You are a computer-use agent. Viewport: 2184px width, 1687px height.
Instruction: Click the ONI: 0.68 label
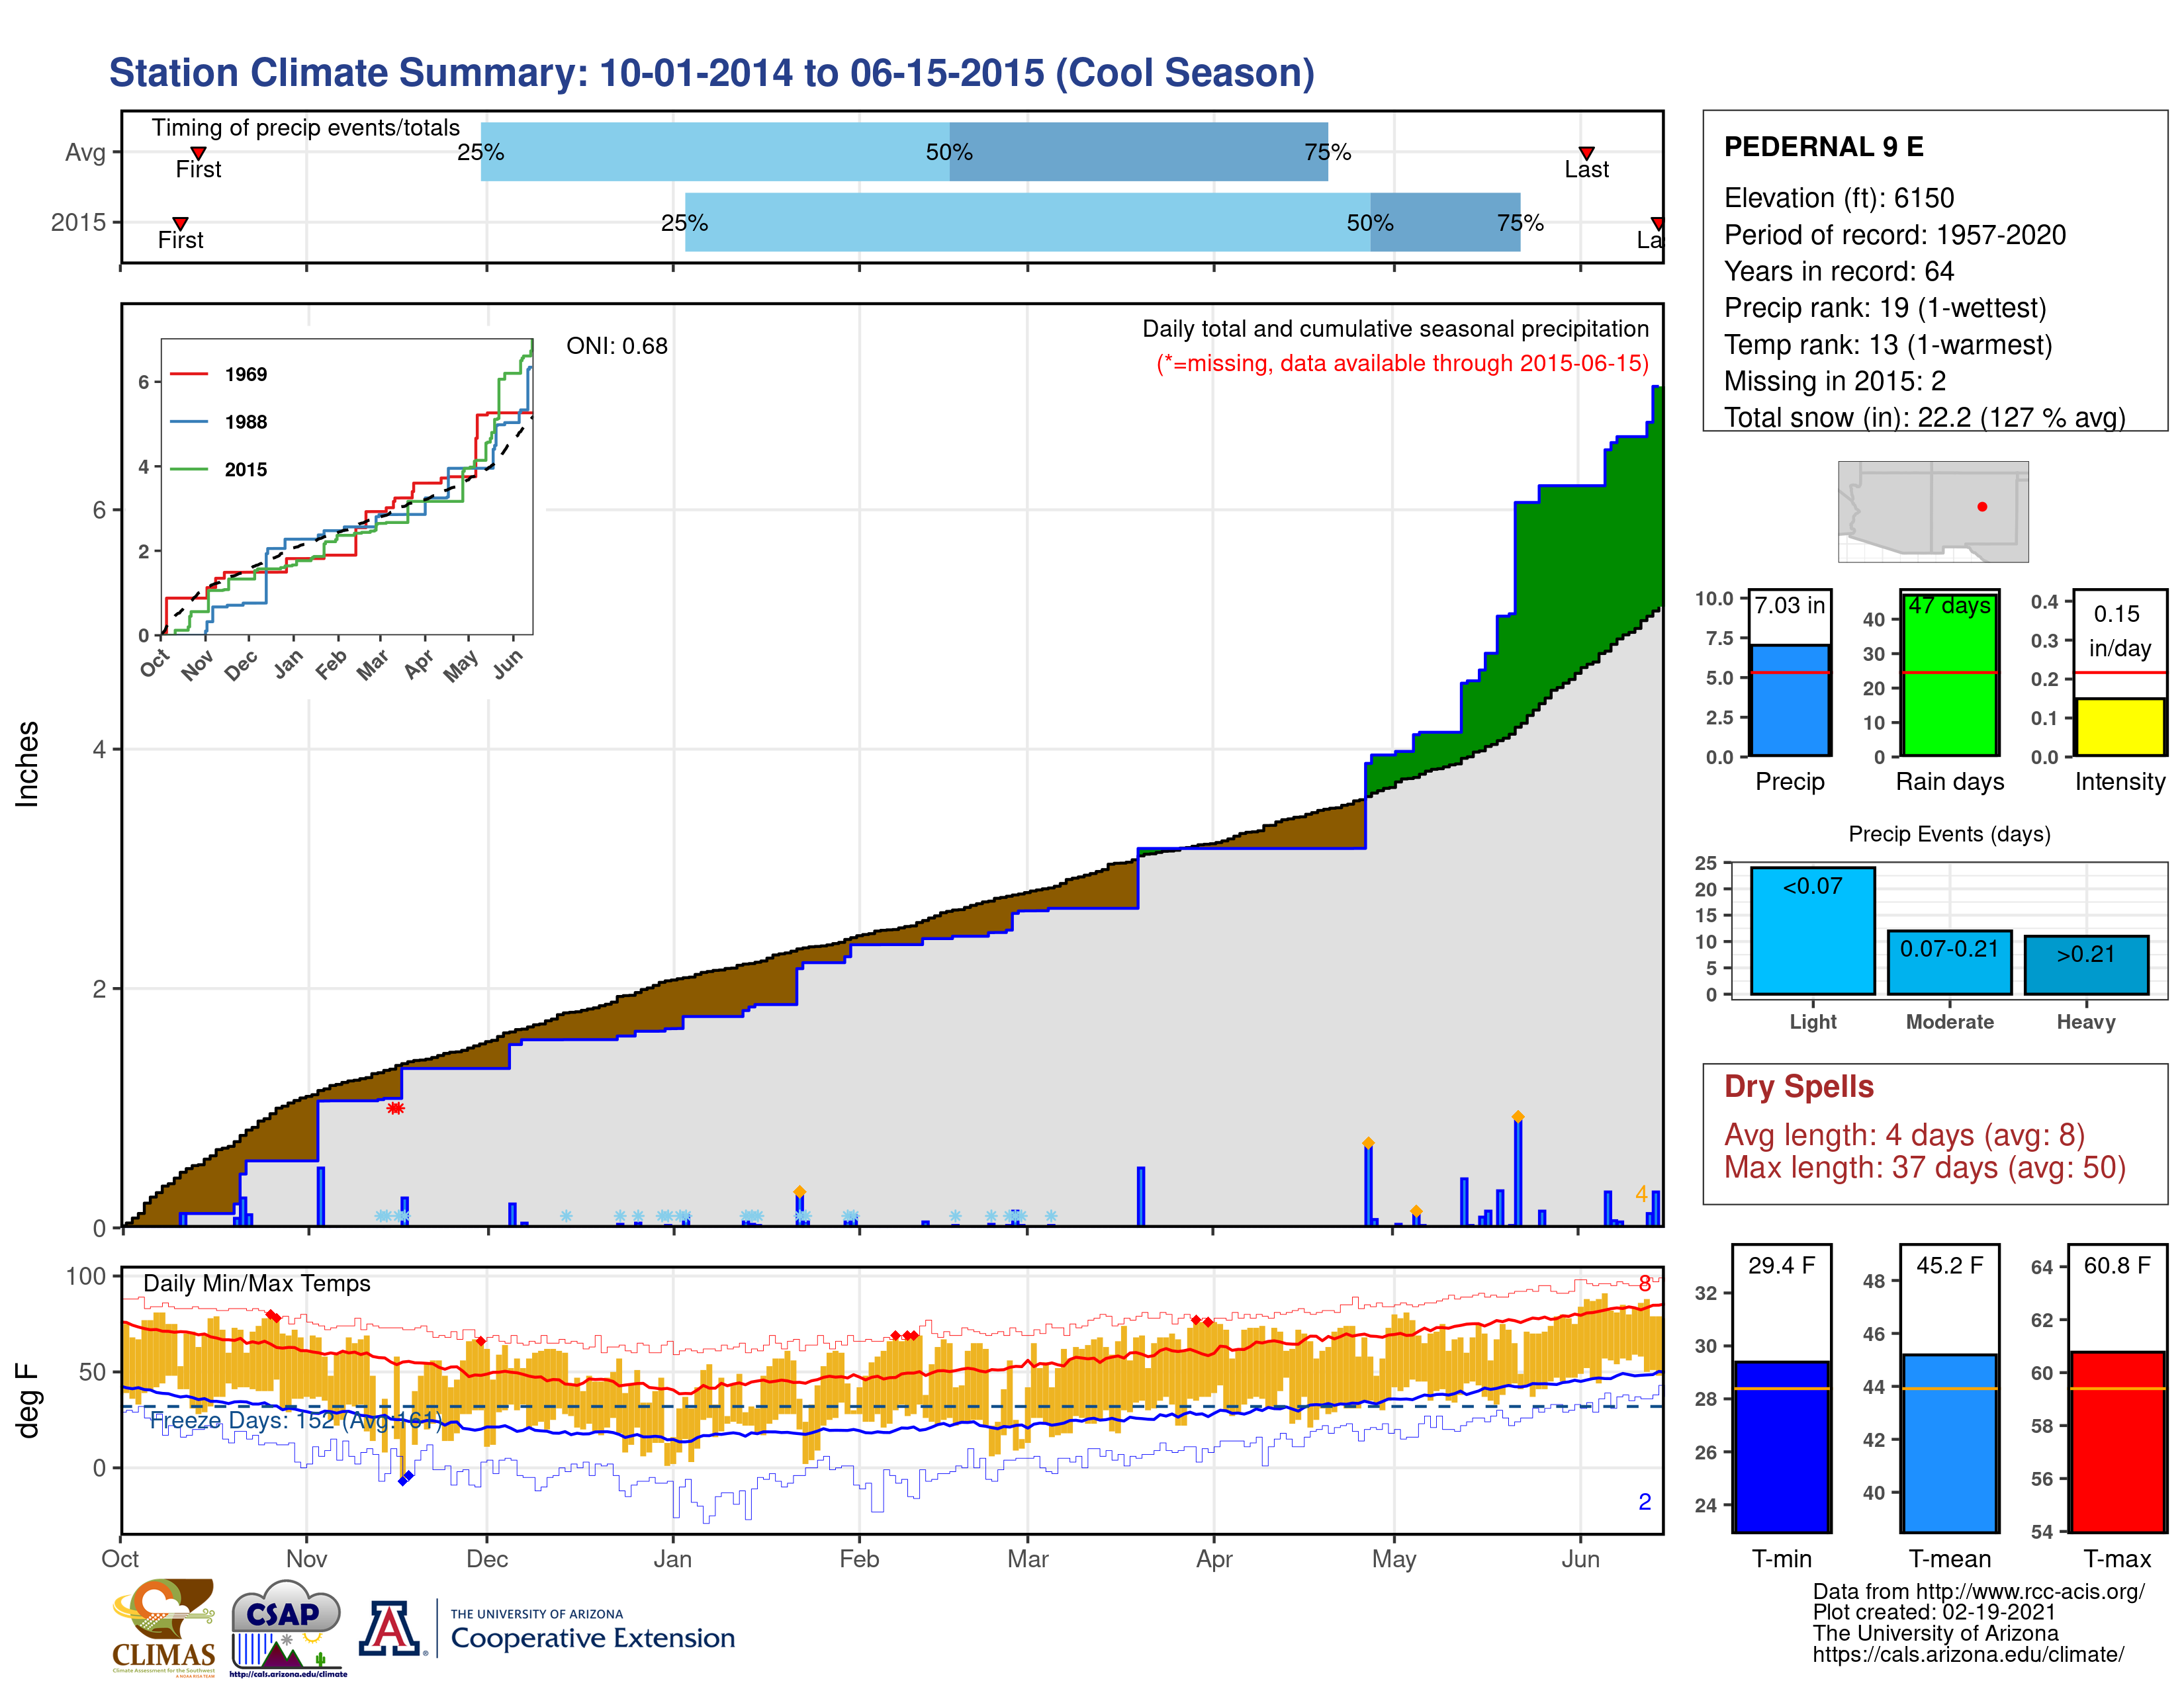(x=617, y=346)
